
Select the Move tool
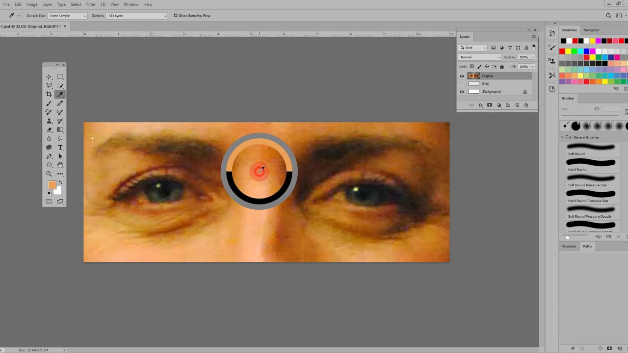pyautogui.click(x=49, y=77)
